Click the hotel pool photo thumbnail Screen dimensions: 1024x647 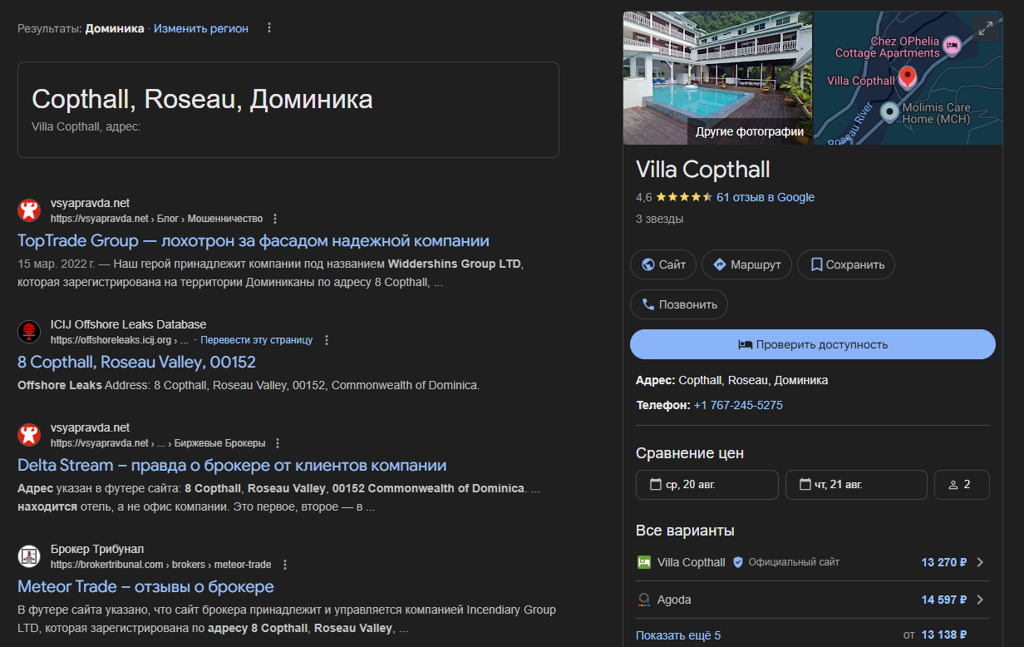[x=718, y=77]
